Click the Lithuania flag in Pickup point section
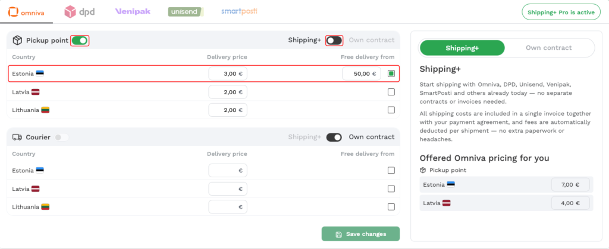Viewport: 609px width, 249px height. click(45, 110)
